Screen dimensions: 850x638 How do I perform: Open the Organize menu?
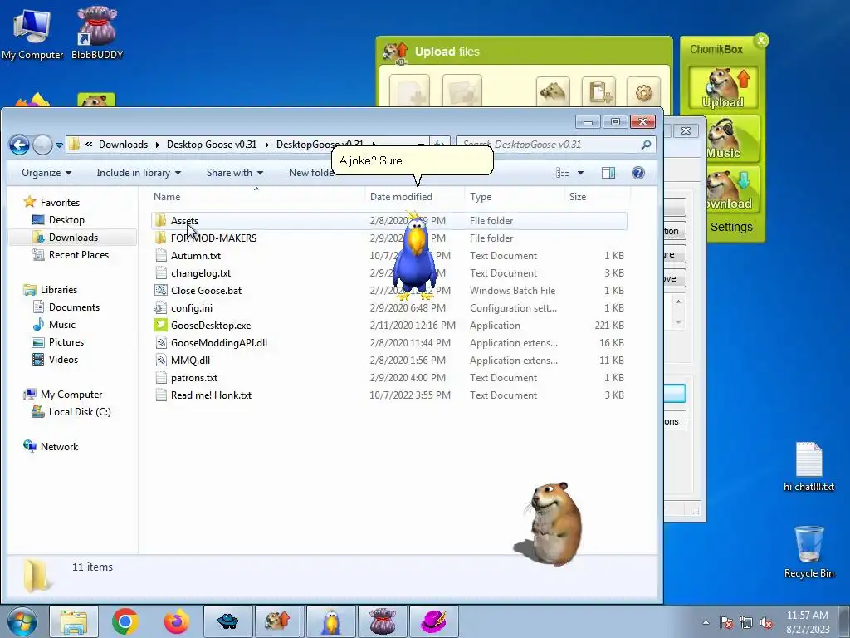click(46, 173)
